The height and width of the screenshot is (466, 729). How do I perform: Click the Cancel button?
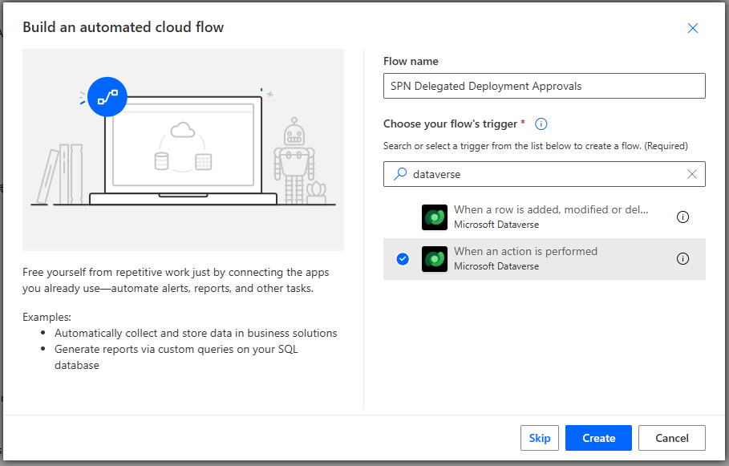[671, 438]
